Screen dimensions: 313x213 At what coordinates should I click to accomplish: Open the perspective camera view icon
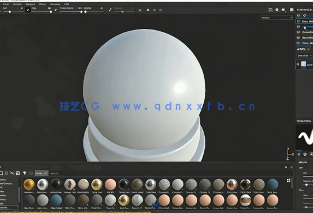click(271, 10)
